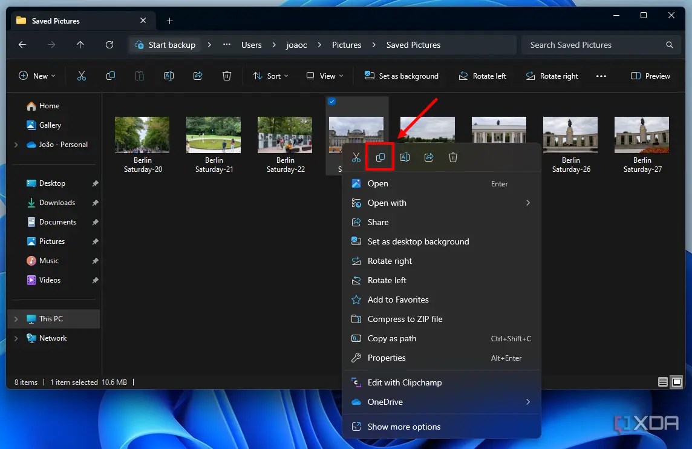Click the Cut icon in the toolbar
Viewport: 692px width, 449px height.
coord(82,76)
